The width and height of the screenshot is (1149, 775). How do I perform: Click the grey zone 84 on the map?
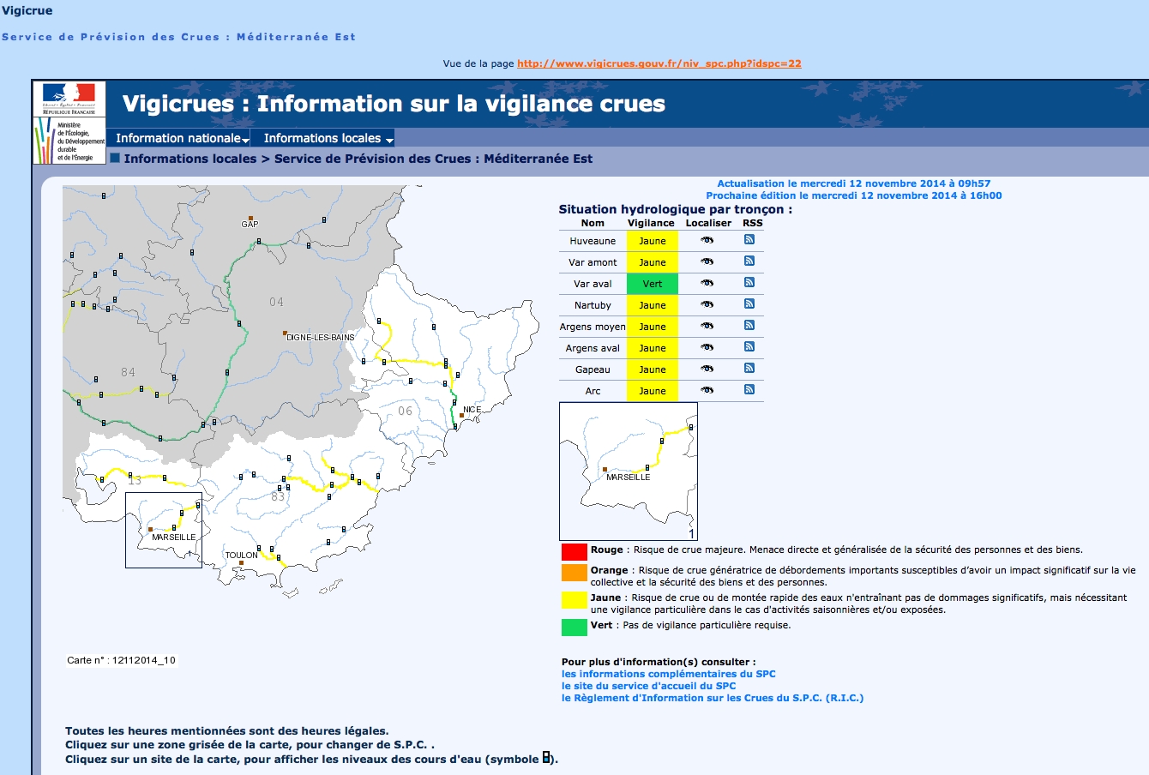pyautogui.click(x=128, y=372)
